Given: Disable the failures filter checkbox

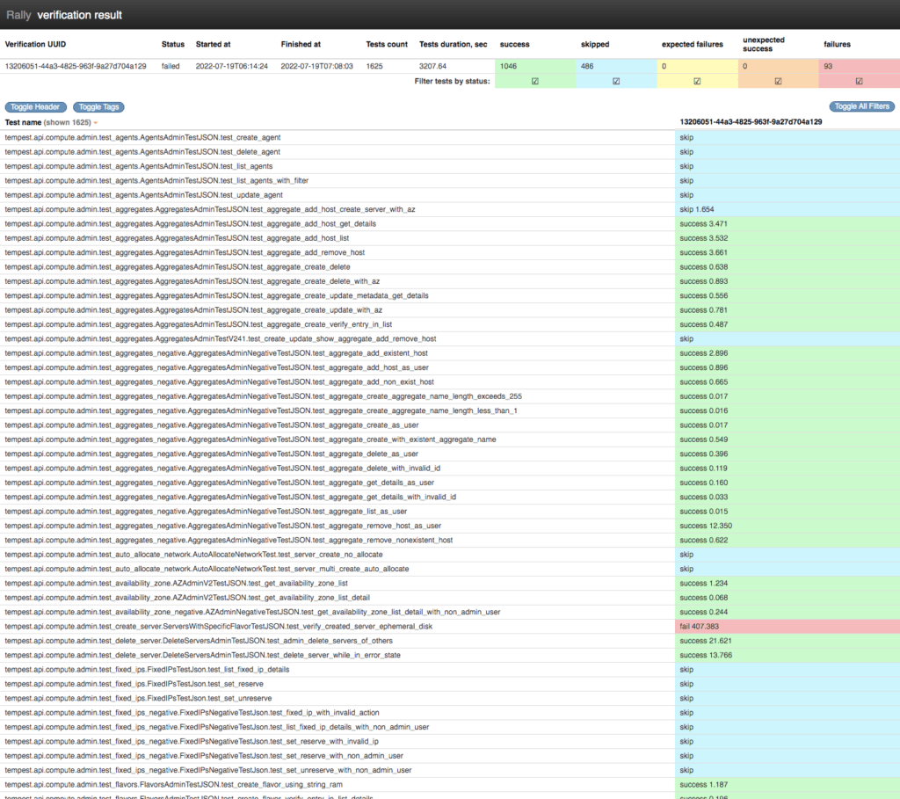Looking at the screenshot, I should 859,82.
